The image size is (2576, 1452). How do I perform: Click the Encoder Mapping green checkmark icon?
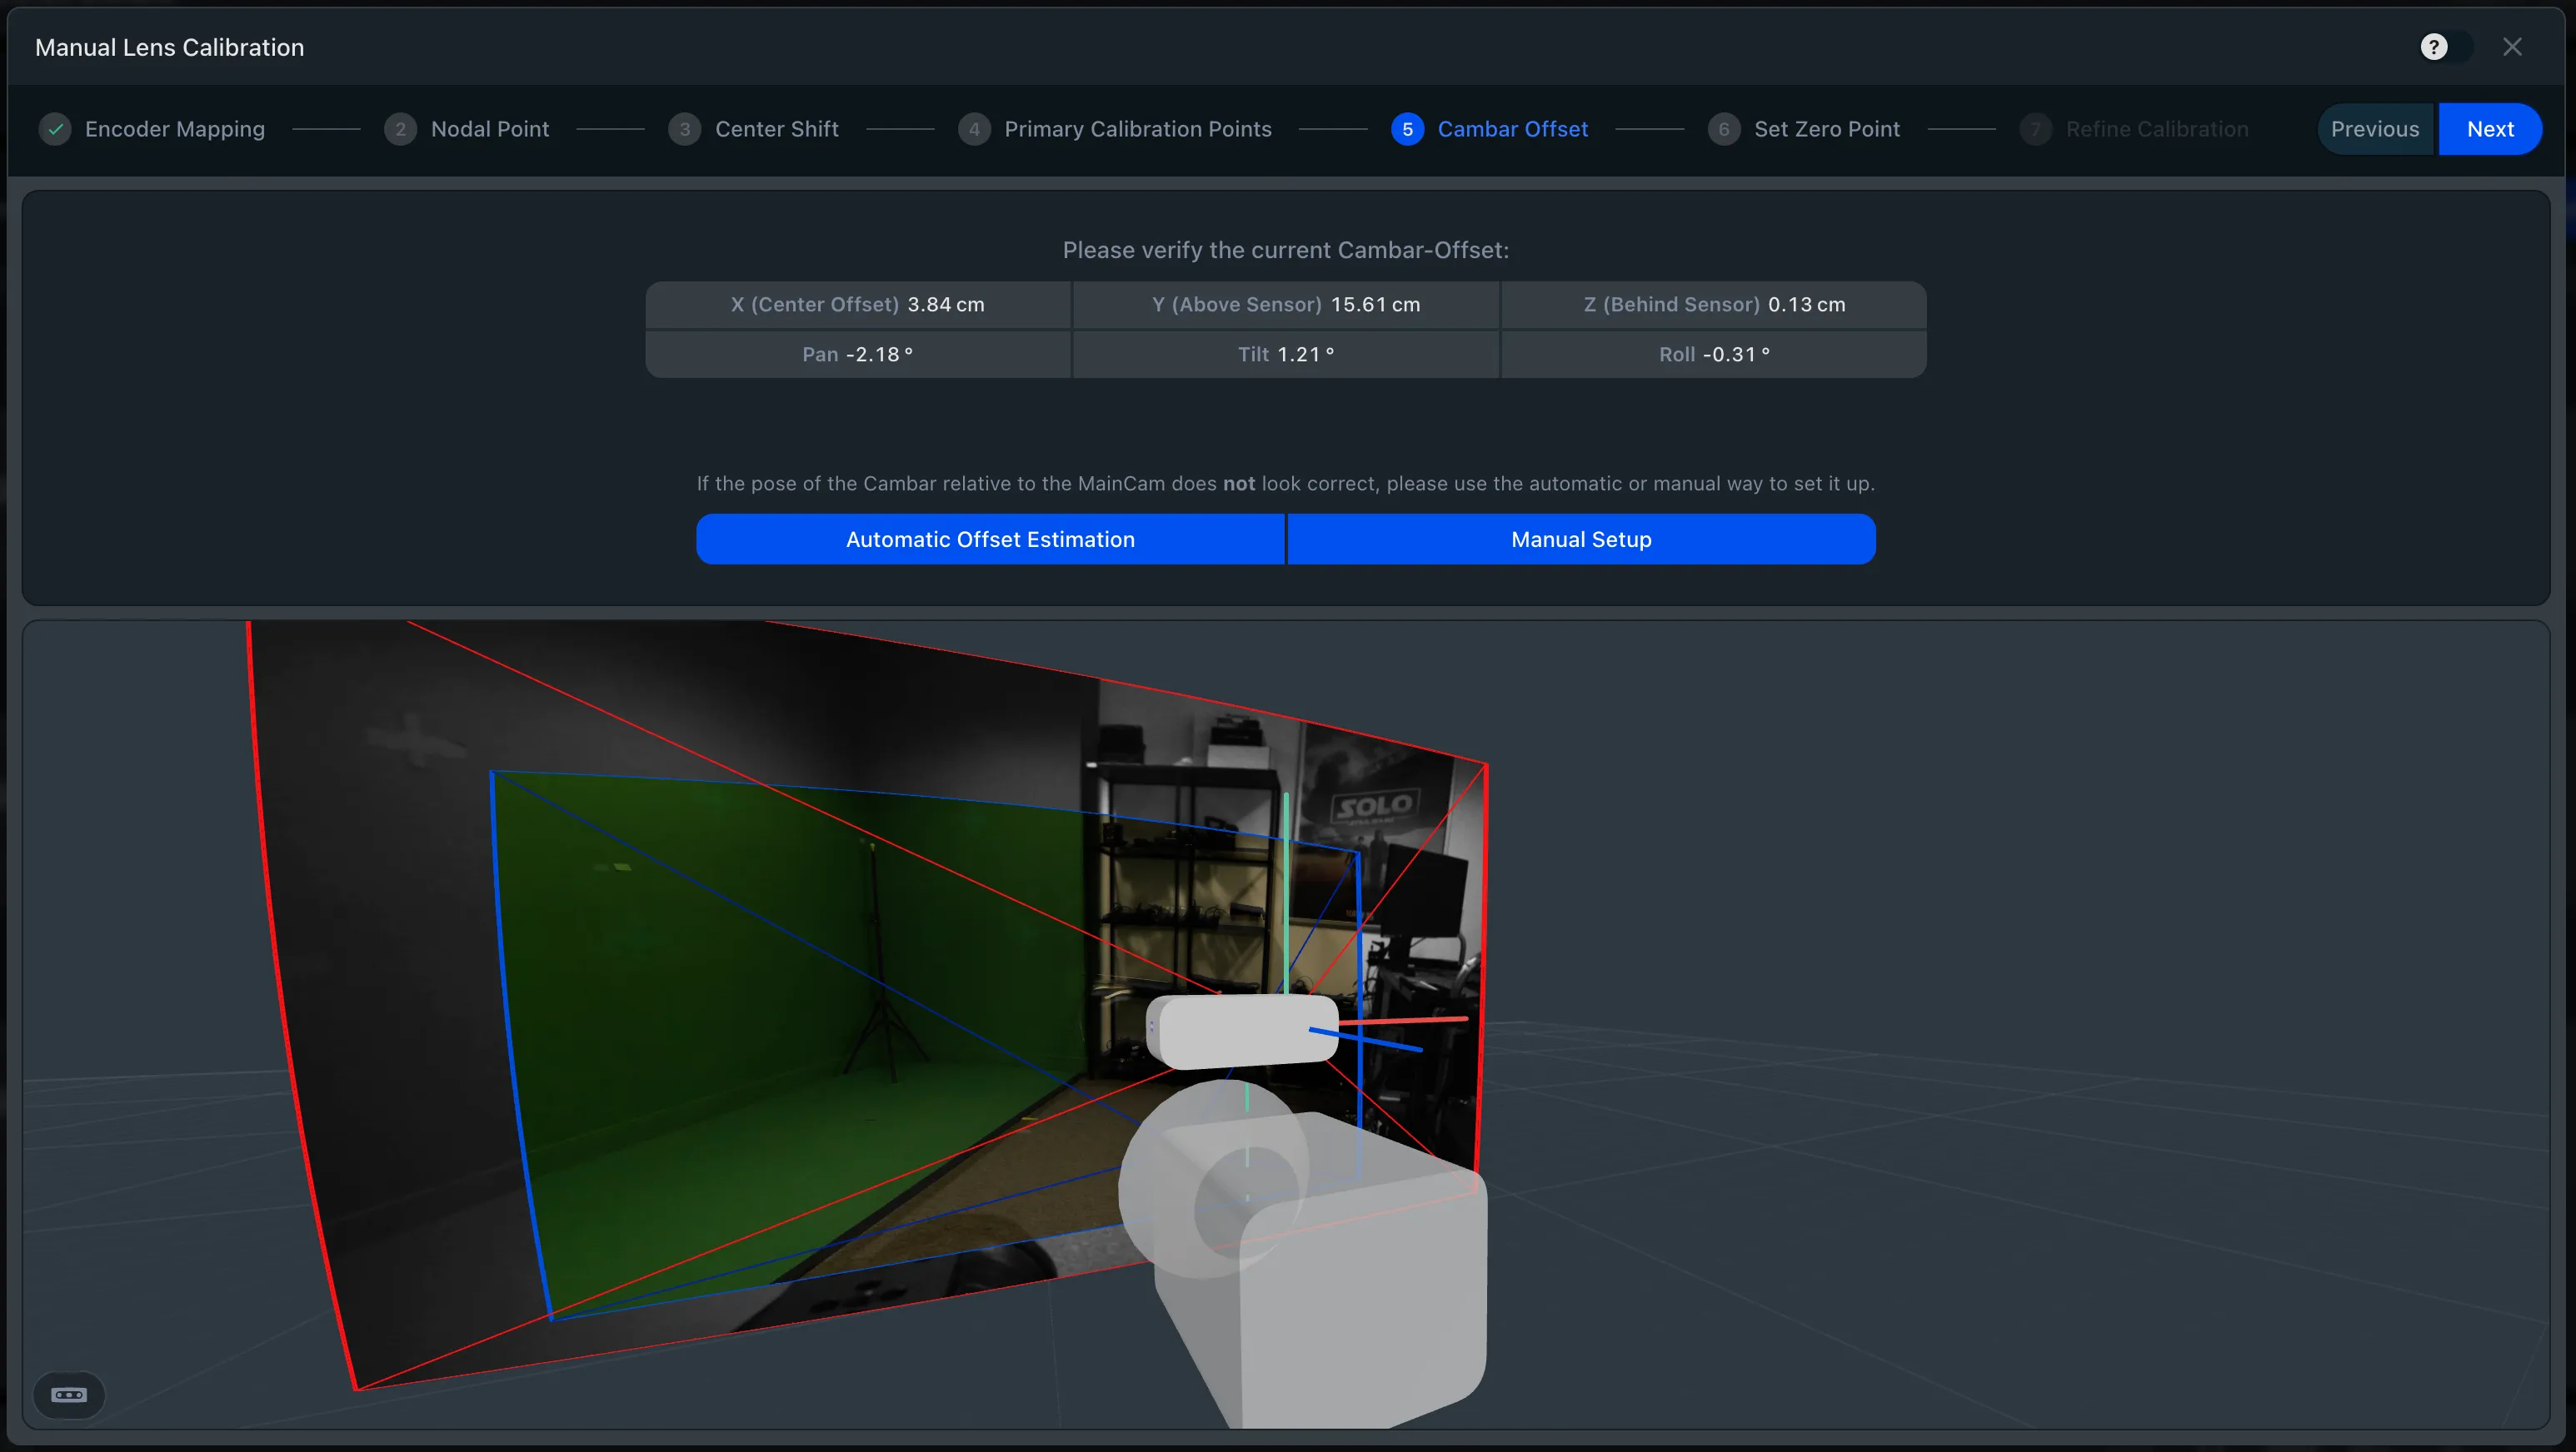[55, 129]
